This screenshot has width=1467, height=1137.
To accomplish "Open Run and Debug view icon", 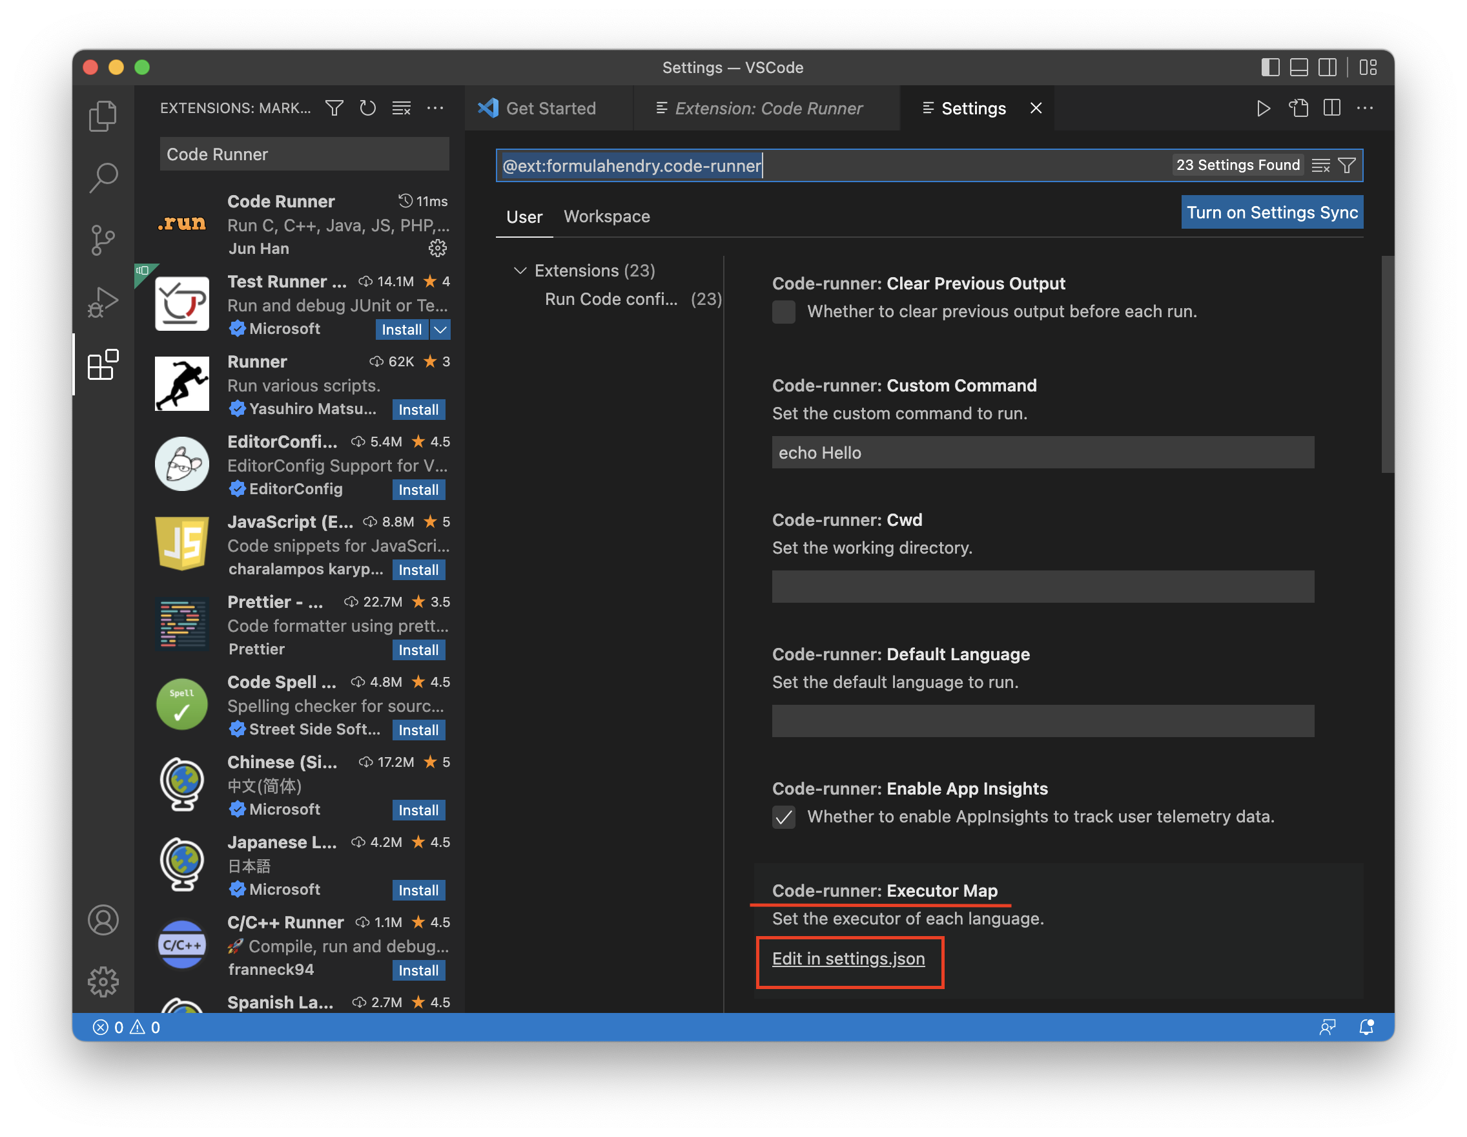I will point(103,302).
